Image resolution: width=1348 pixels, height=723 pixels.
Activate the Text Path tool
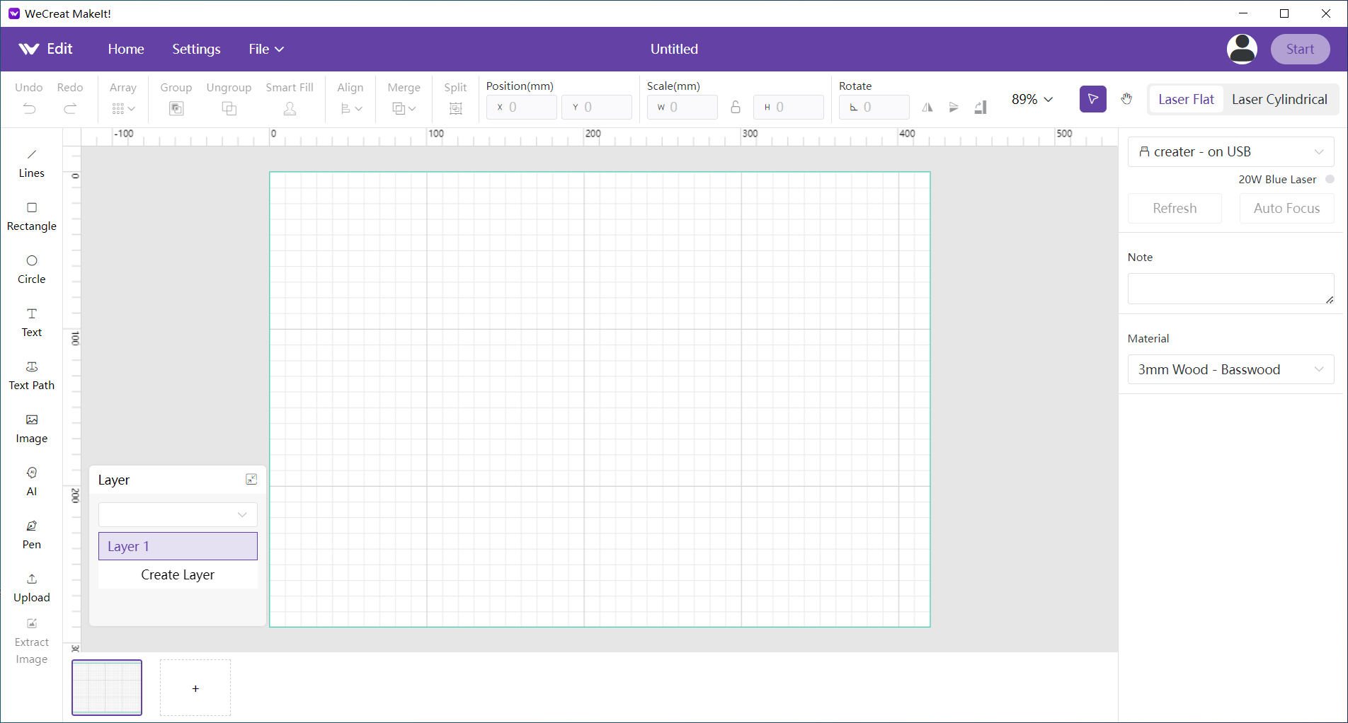(x=31, y=376)
